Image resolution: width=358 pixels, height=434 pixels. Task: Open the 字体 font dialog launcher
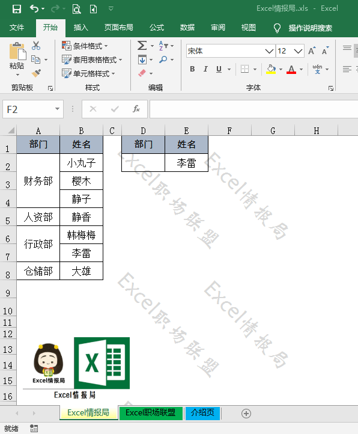[x=331, y=88]
